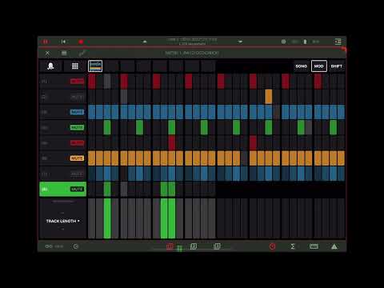Viewport: 384px width, 288px height.
Task: Click the up arrow beside the project title
Action: point(145,42)
